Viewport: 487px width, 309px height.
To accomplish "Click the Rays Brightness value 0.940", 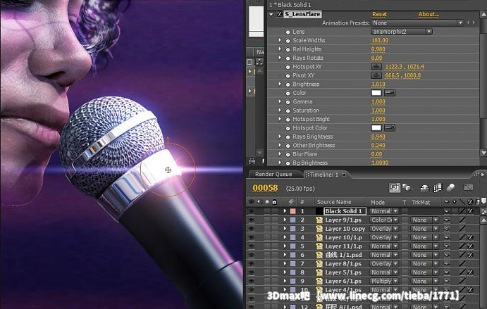I will (x=378, y=137).
